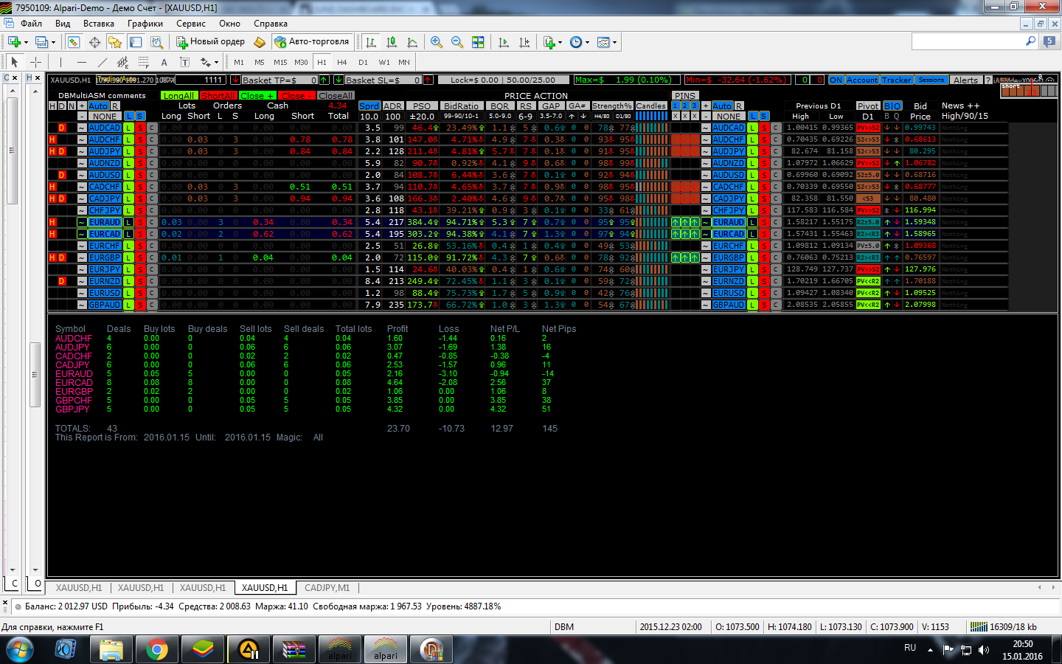Viewport: 1062px width, 664px height.
Task: Switch timeframe to MN
Action: pyautogui.click(x=404, y=62)
